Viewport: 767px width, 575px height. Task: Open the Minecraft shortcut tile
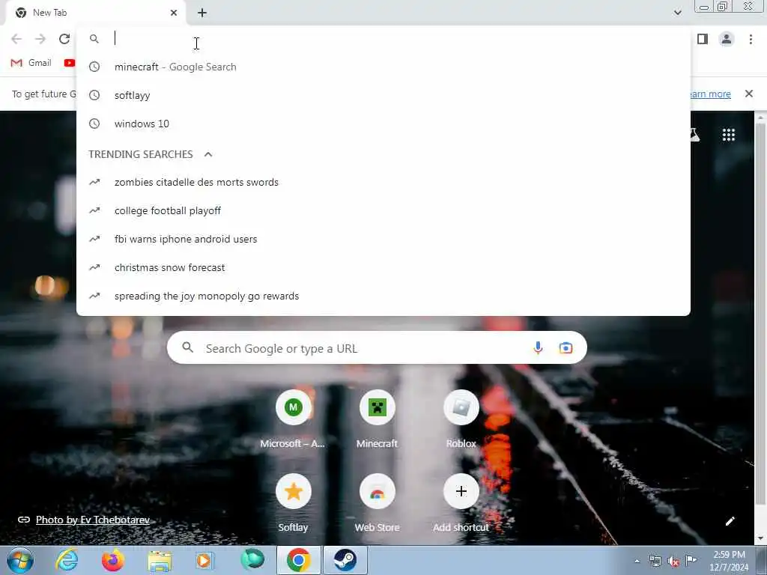coord(378,419)
